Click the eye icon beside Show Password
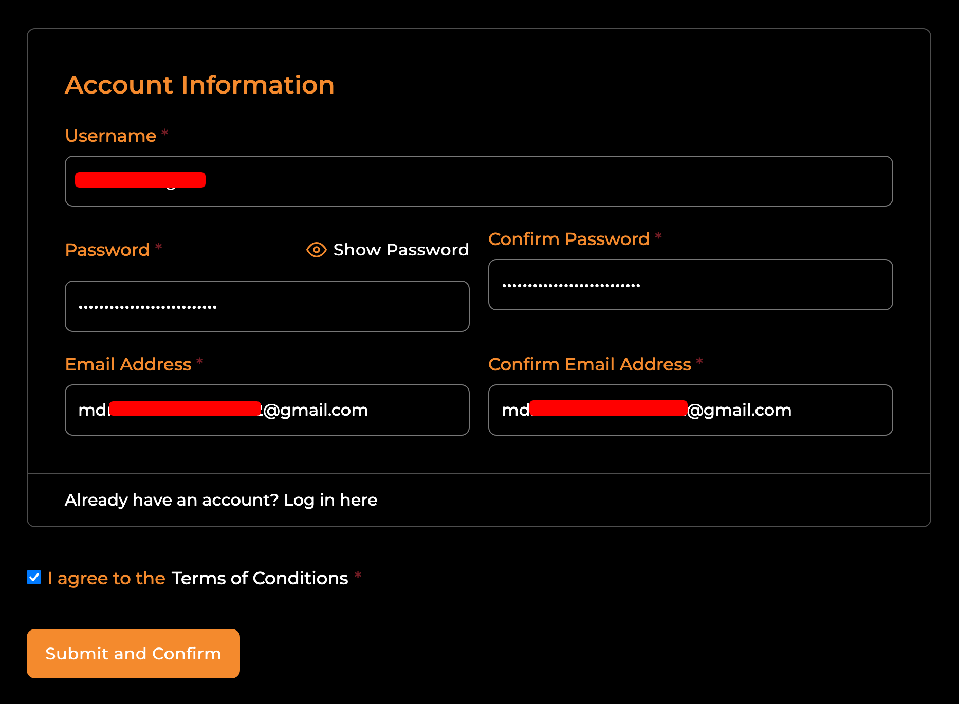Viewport: 959px width, 704px height. click(316, 250)
